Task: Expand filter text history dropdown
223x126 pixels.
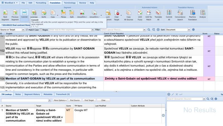Action: (x=93, y=30)
